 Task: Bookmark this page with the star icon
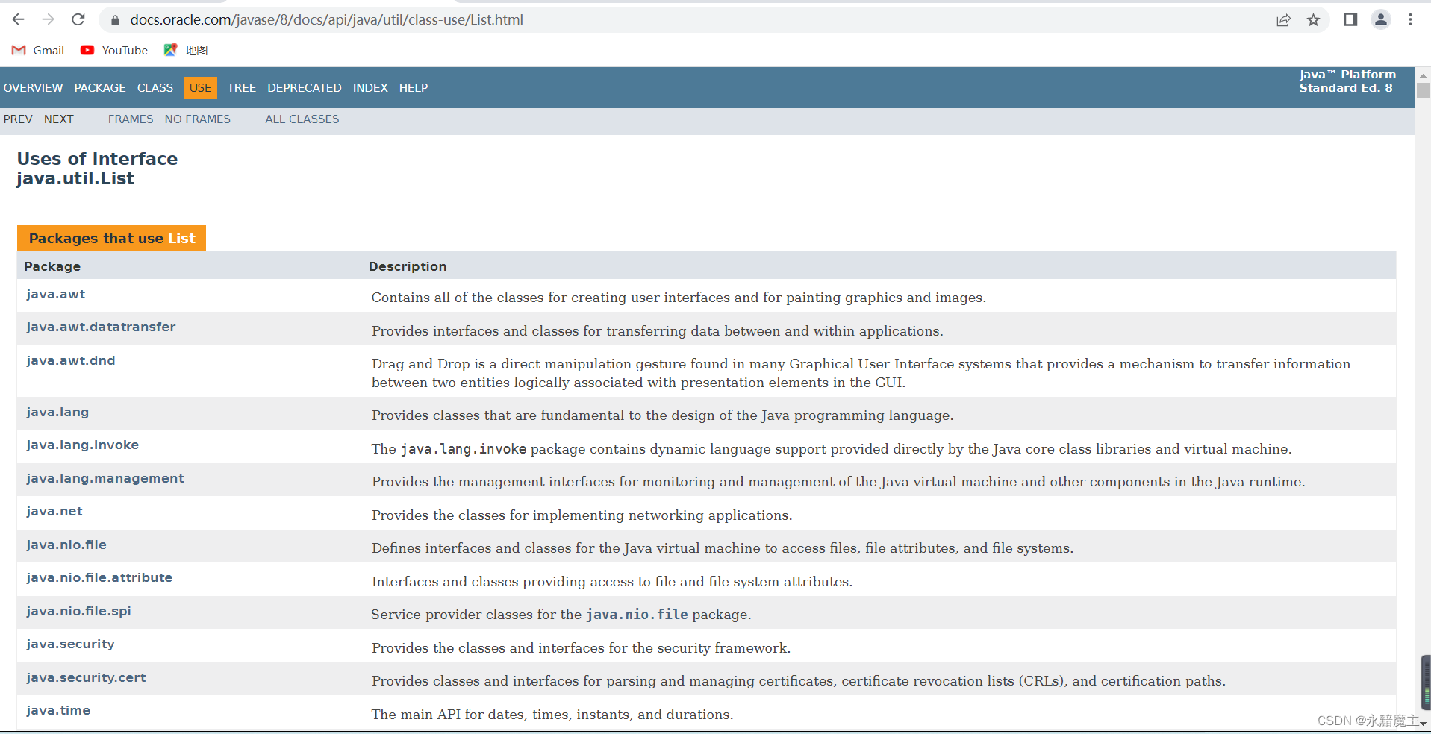tap(1314, 20)
